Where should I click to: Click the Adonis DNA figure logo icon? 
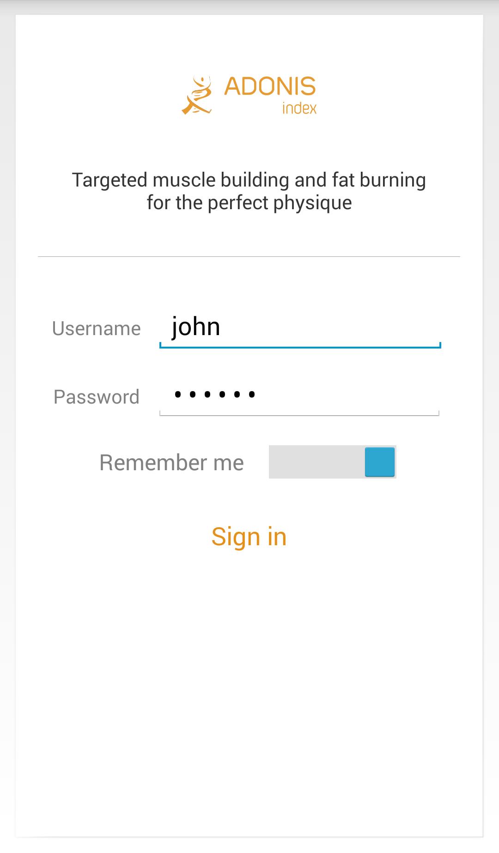[x=197, y=96]
